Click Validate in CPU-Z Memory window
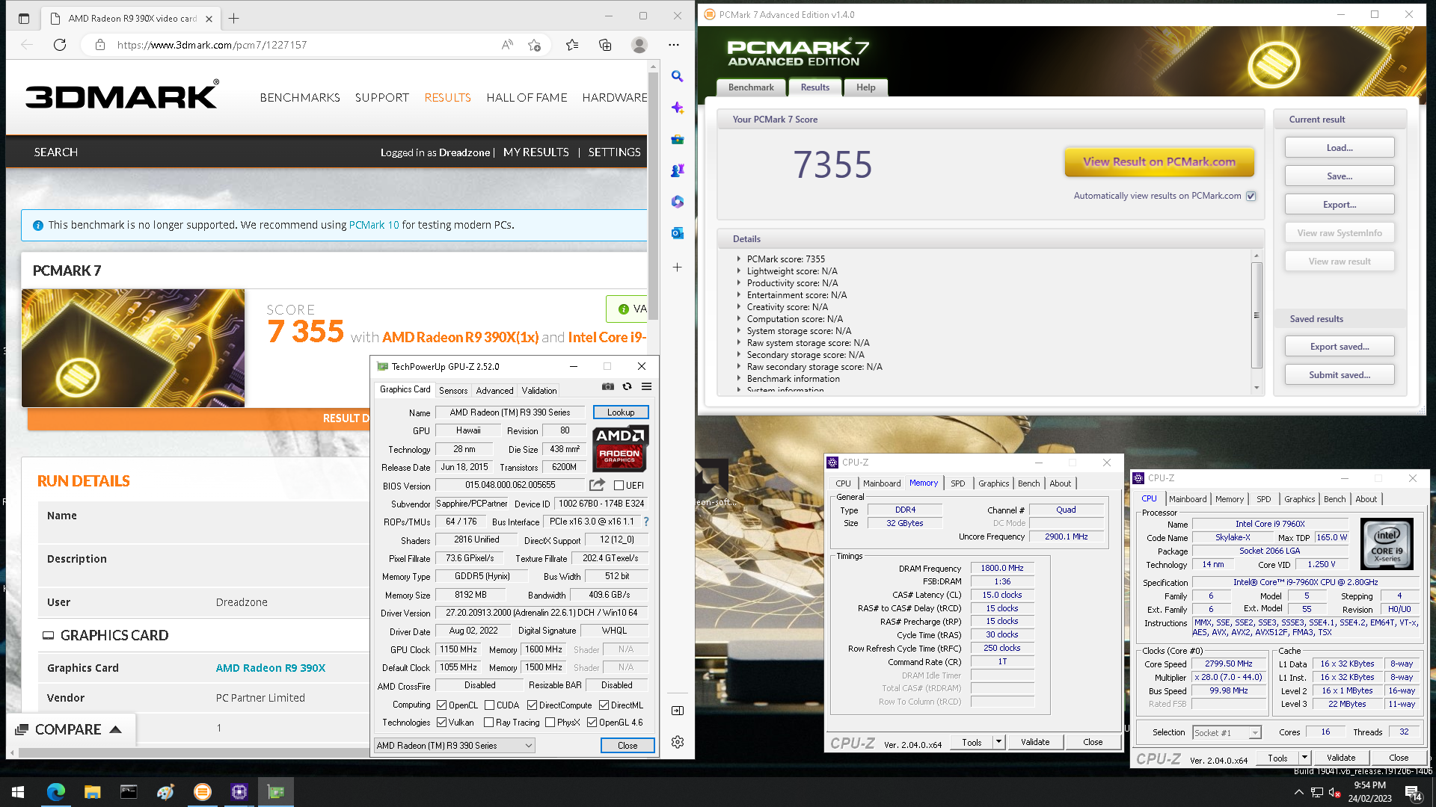The height and width of the screenshot is (807, 1436). [1035, 742]
